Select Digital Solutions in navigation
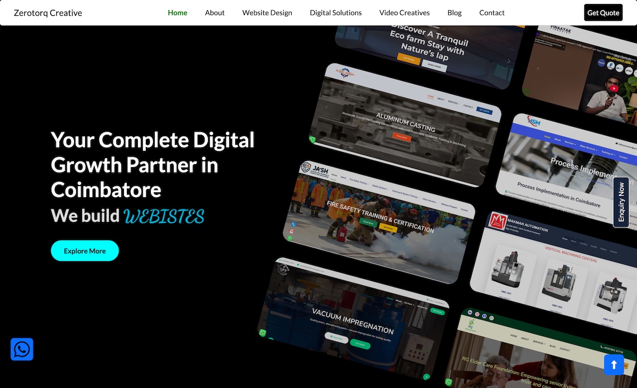637x388 pixels. tap(336, 12)
